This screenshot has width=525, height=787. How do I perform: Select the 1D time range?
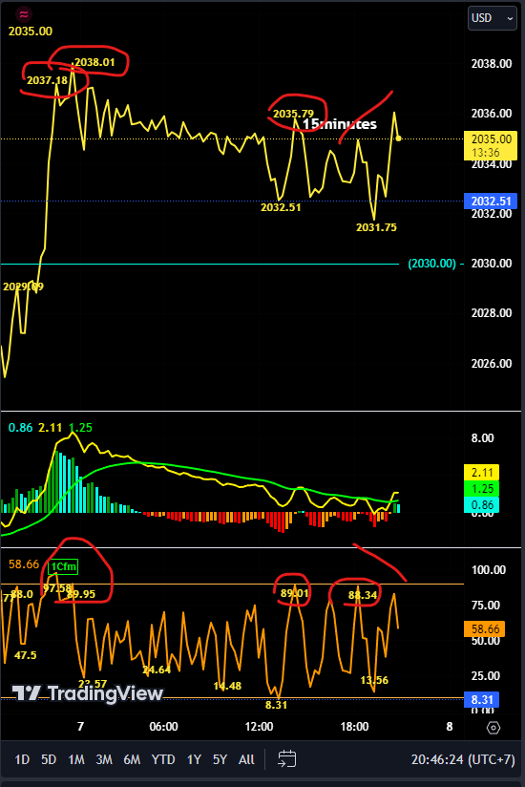(22, 759)
